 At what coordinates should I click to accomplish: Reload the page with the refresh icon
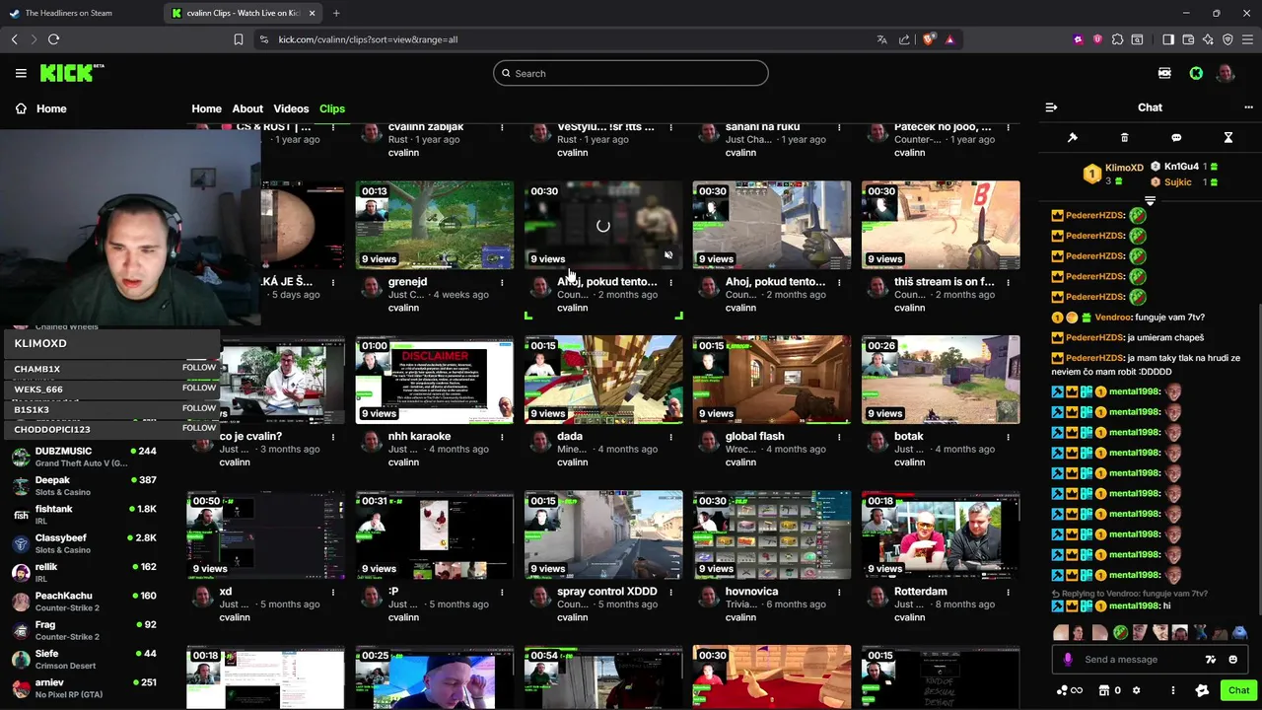53,39
